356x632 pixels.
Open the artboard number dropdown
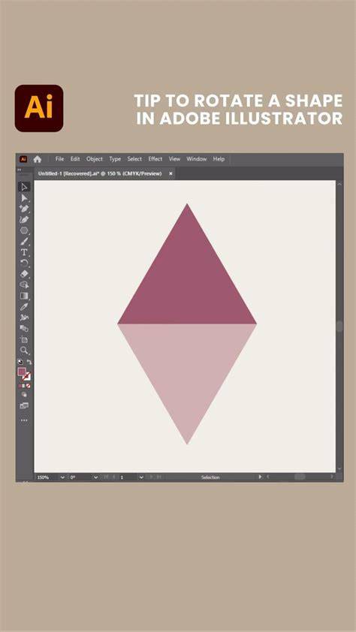tap(141, 477)
